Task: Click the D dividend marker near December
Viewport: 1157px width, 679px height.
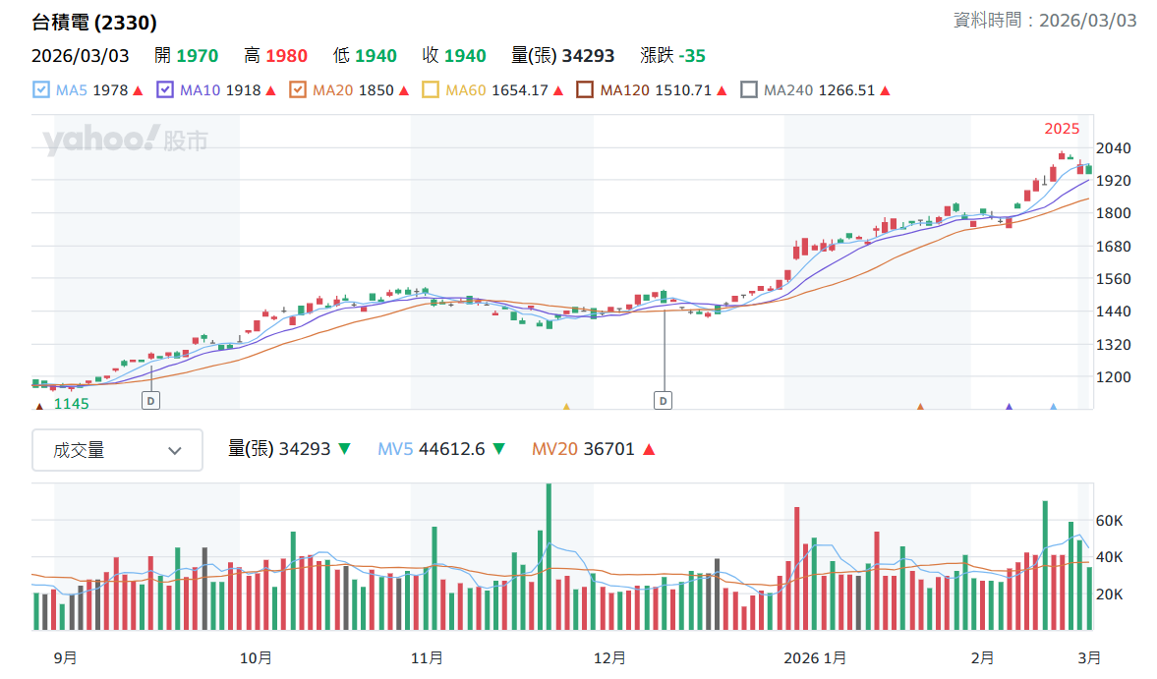Action: (663, 401)
